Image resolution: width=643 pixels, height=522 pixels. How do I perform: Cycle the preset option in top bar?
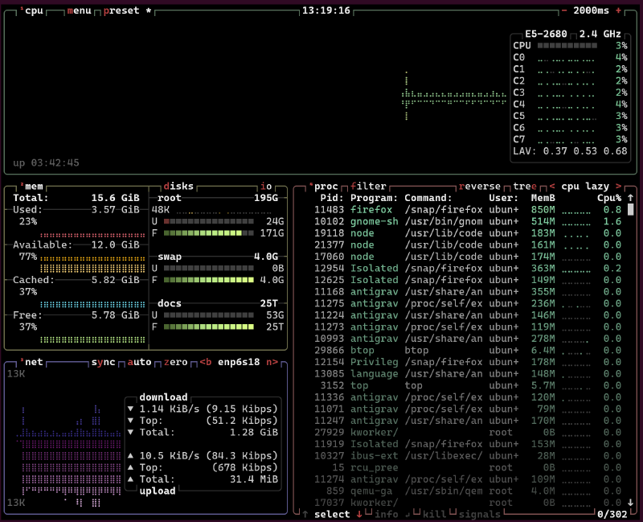[x=122, y=10]
